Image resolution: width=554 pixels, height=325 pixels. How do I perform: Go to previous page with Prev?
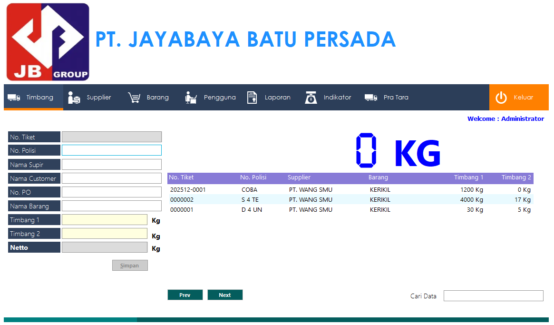pos(185,295)
